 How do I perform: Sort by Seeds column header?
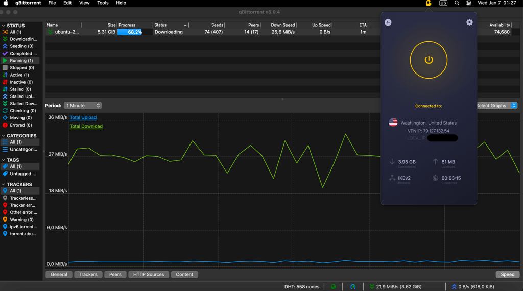pos(207,25)
